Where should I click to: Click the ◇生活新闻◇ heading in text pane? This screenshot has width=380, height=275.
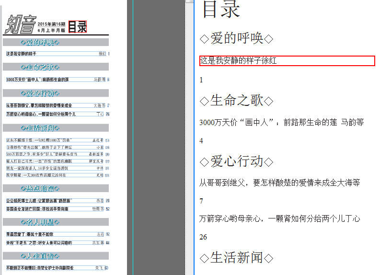[x=236, y=258]
